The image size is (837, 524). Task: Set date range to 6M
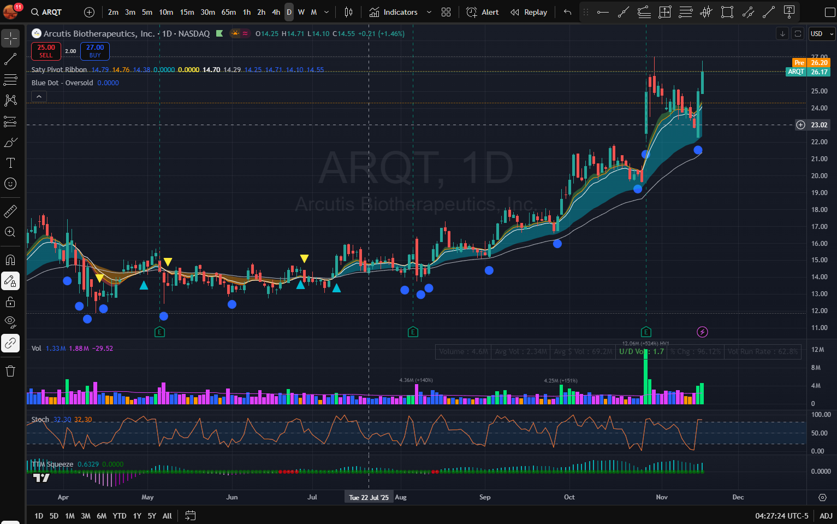pos(102,516)
